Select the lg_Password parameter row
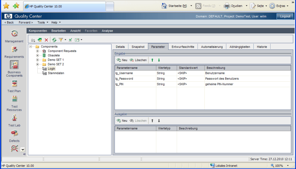The image size is (296, 169). click(x=124, y=79)
